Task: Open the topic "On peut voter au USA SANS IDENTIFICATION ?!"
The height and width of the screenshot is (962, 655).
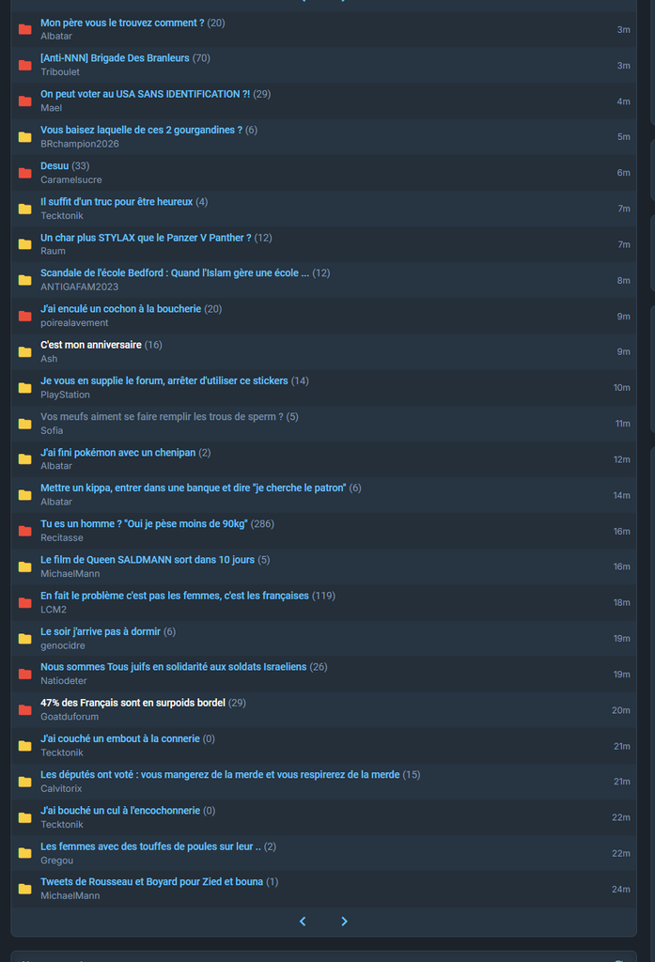Action: (x=145, y=94)
